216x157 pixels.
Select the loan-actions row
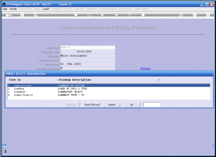(109, 86)
